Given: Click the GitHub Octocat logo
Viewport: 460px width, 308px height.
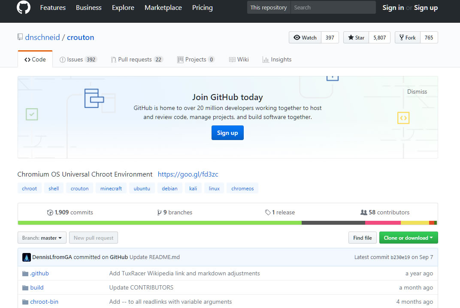Looking at the screenshot, I should coord(24,7).
